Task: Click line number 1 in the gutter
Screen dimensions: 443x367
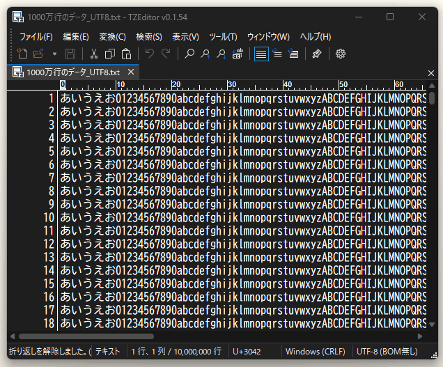Action: [51, 99]
